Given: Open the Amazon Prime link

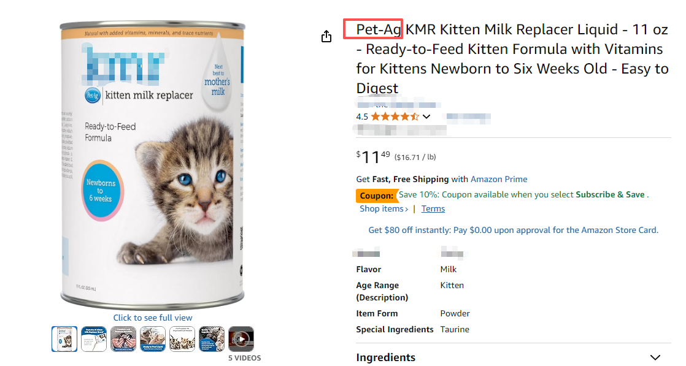Looking at the screenshot, I should click(x=499, y=179).
